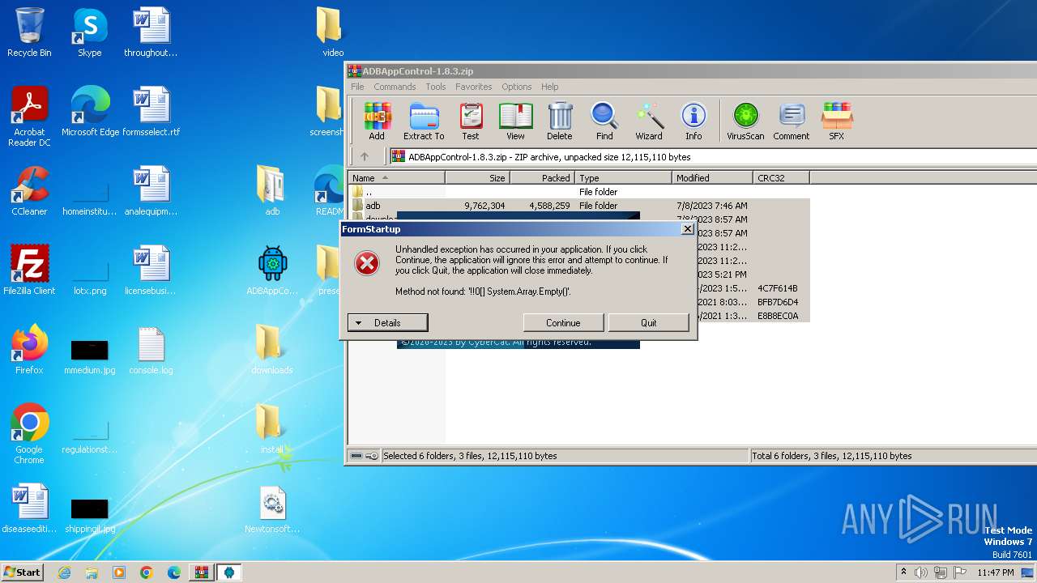Open the Windows Start menu
Image resolution: width=1037 pixels, height=583 pixels.
[x=23, y=572]
